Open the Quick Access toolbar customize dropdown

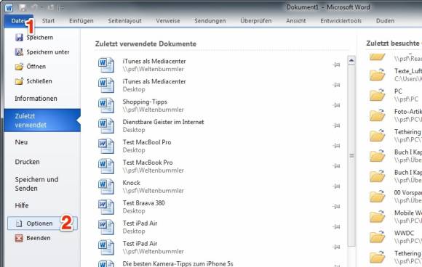[61, 8]
